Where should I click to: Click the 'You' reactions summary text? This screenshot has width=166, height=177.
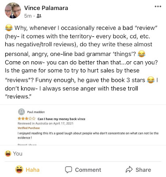pos(18,154)
